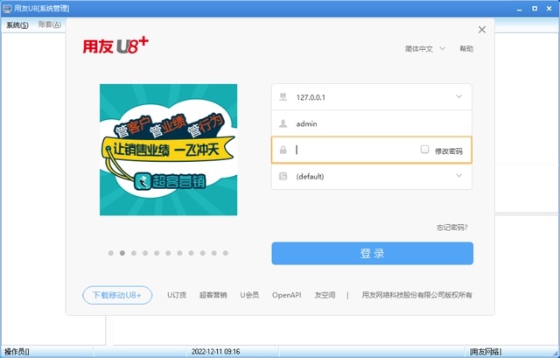
Task: Open the U会员 link
Action: pyautogui.click(x=249, y=295)
